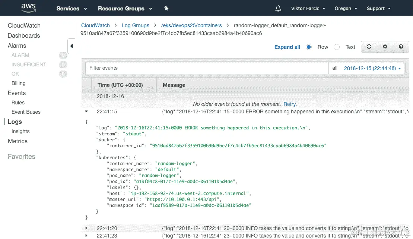Show alarms in OK state
This screenshot has width=413, height=239.
15,74
